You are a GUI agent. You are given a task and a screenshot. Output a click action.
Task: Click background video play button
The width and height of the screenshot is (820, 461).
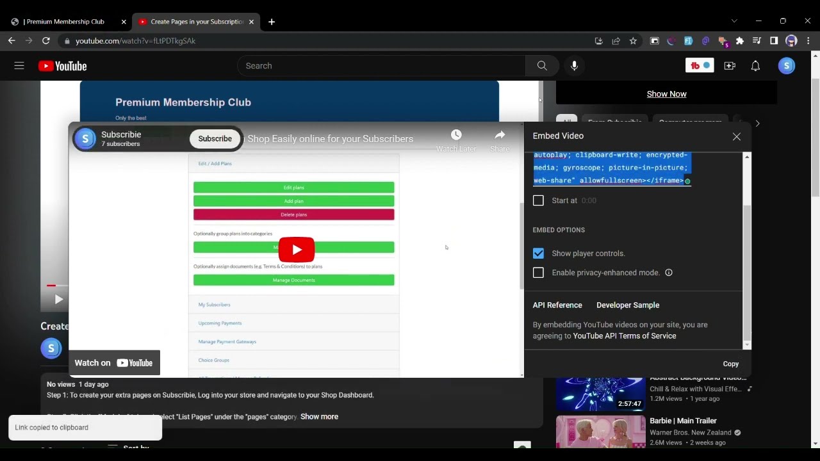[58, 299]
